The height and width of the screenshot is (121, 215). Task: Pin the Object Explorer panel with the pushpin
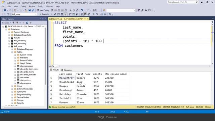(x=43, y=19)
